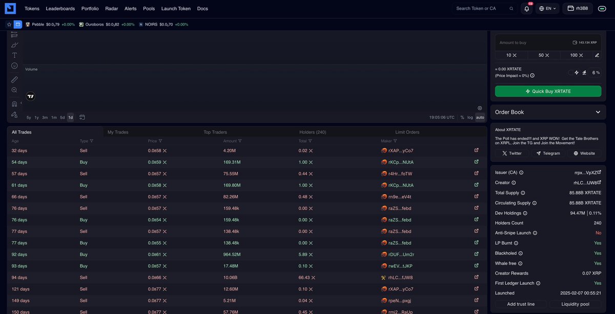Open the wallet rh3B8 button
This screenshot has height=314, width=615.
click(578, 9)
